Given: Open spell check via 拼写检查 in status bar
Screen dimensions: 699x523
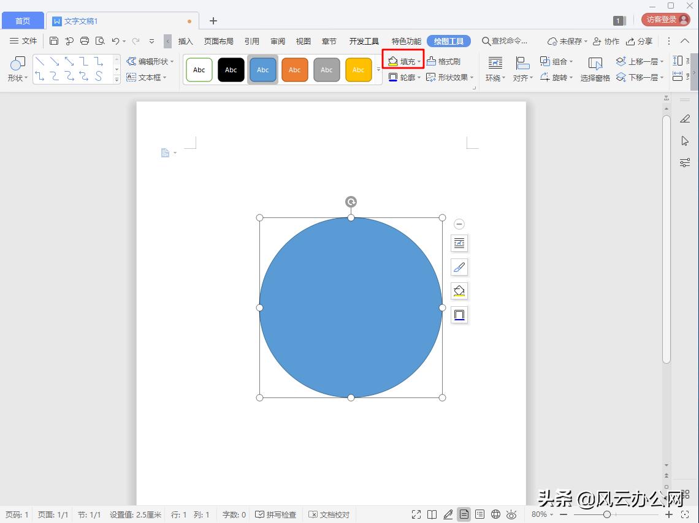Looking at the screenshot, I should pos(276,514).
